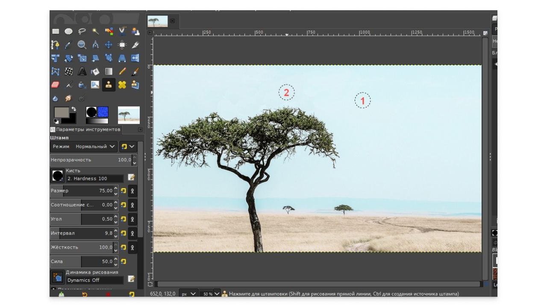Open the px units dropdown
The image size is (547, 307).
click(188, 294)
